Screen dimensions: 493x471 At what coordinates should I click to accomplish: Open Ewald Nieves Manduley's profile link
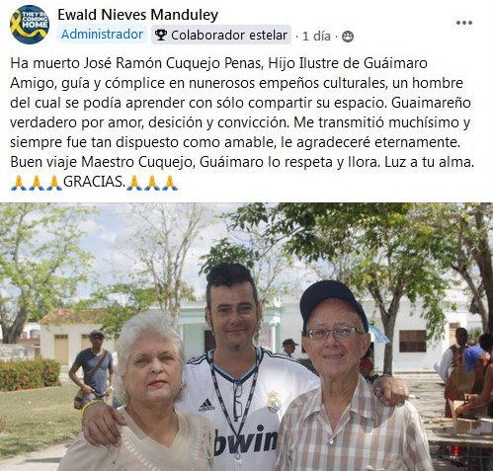point(138,15)
